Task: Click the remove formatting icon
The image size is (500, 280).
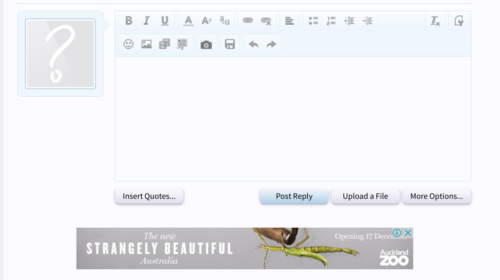Action: click(x=435, y=21)
